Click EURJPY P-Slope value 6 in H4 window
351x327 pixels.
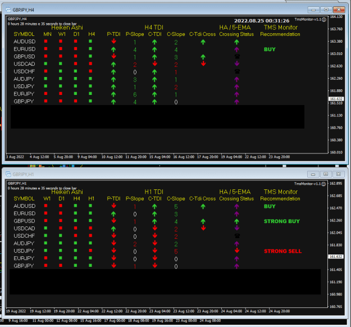pyautogui.click(x=135, y=94)
